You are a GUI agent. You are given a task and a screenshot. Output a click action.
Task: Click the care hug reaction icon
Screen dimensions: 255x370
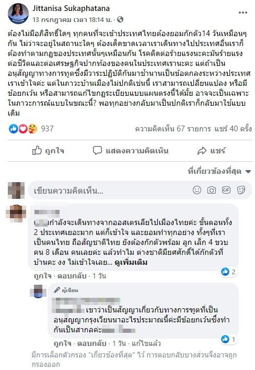(32, 129)
